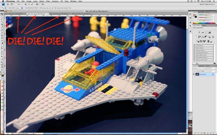Screen dimensions: 217x135
Task: Open the Character panel icon
Action: [190, 22]
